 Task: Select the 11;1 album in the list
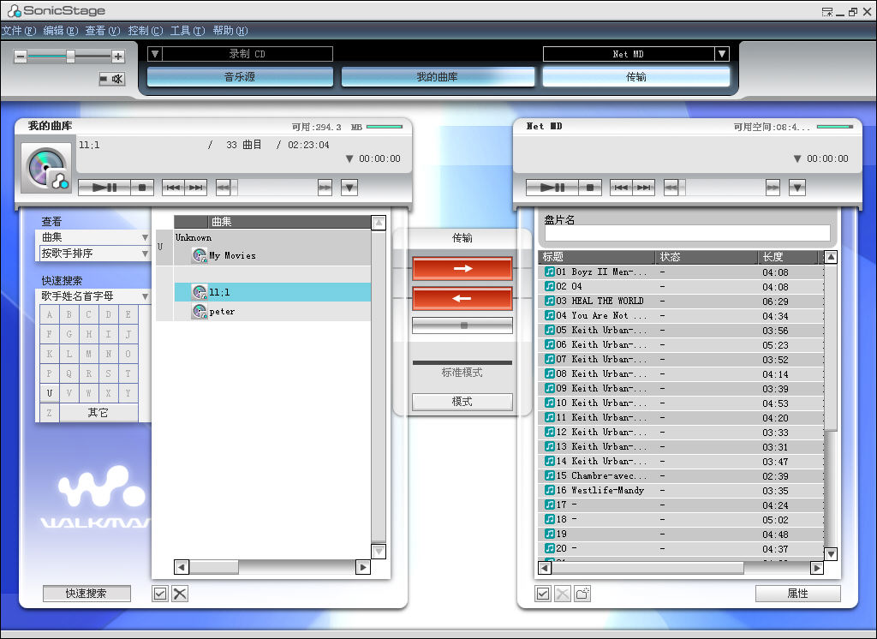tap(272, 292)
